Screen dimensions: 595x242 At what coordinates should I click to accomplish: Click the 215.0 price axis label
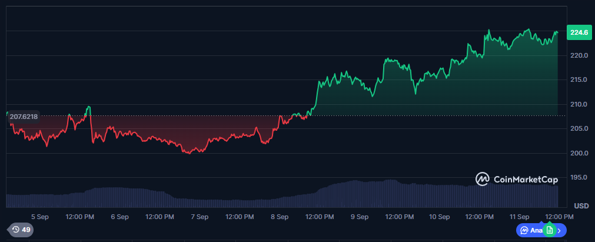[x=579, y=79]
